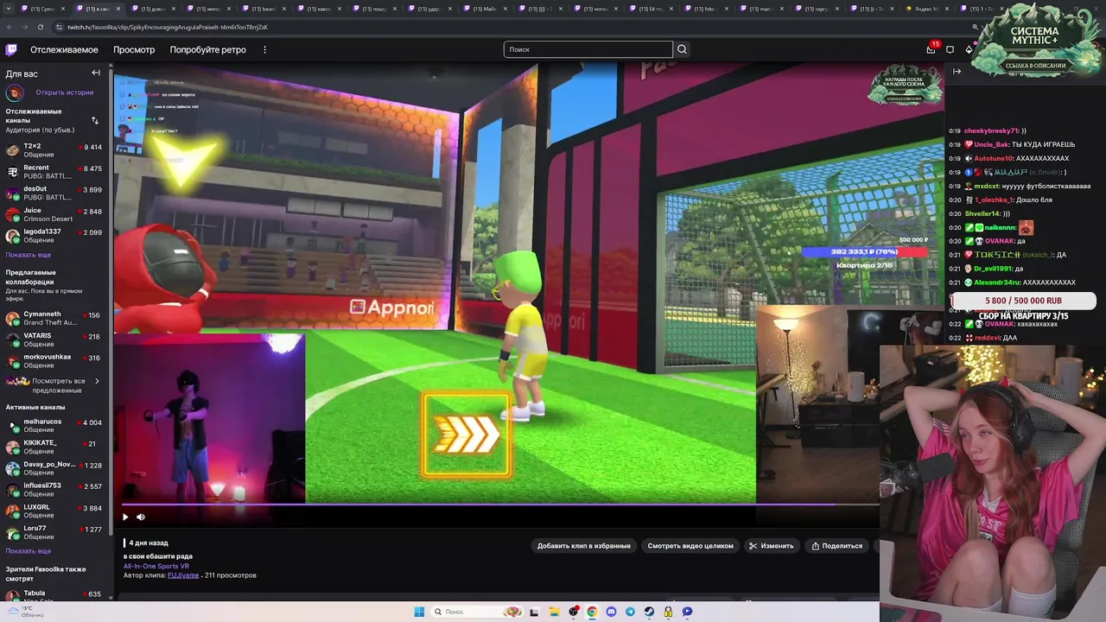Collapse chat with arrow icon above chat

[957, 72]
